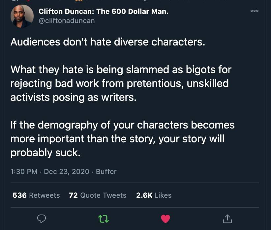The image size is (271, 230).
Task: Click the Buffer app source label
Action: click(x=106, y=171)
